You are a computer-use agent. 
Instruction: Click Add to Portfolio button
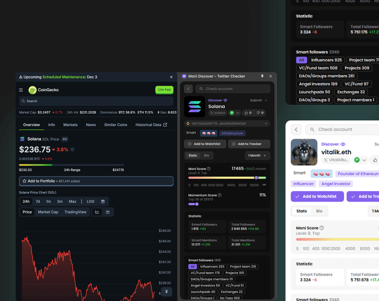point(96,181)
